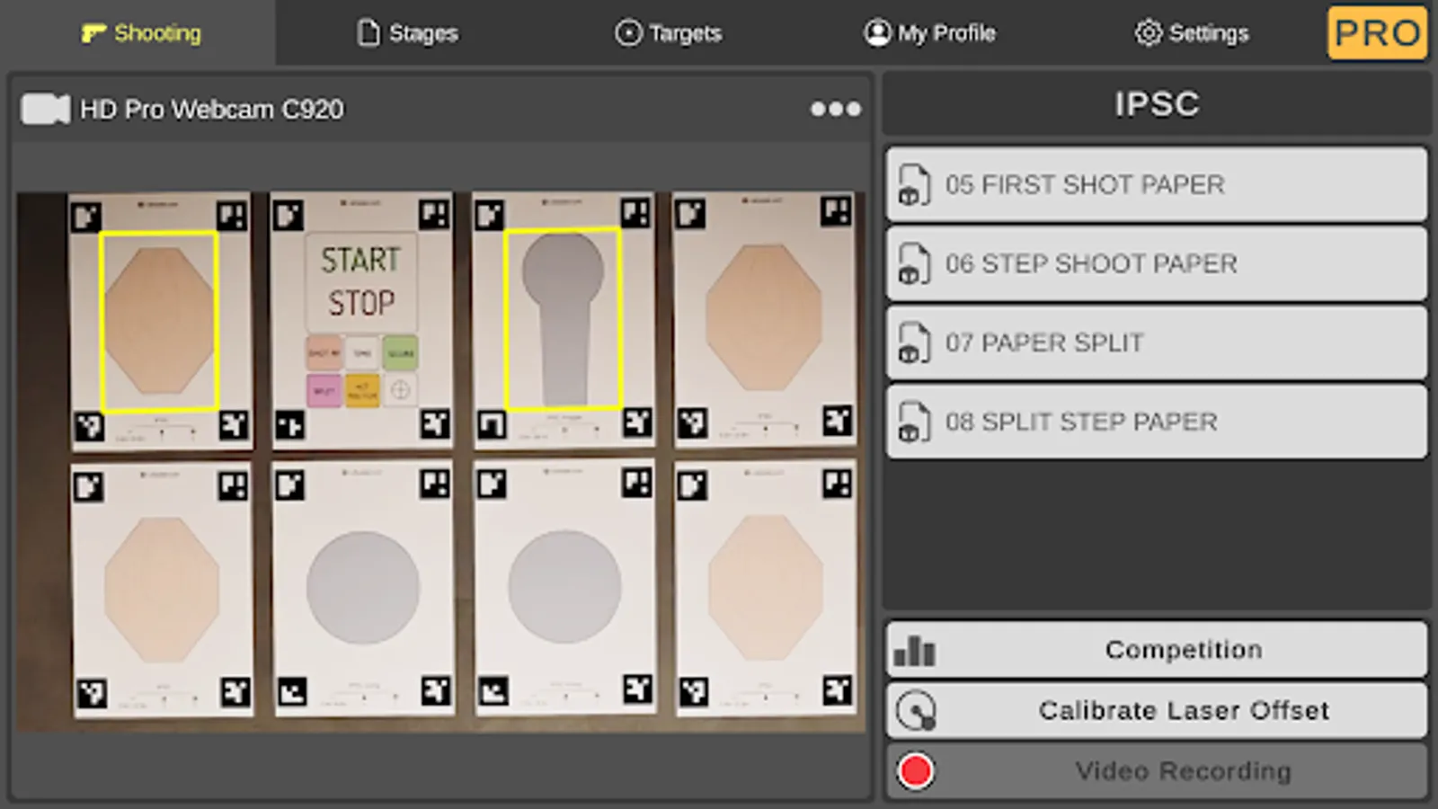Click the PRO upgrade badge
Image resolution: width=1438 pixels, height=809 pixels.
(x=1377, y=33)
